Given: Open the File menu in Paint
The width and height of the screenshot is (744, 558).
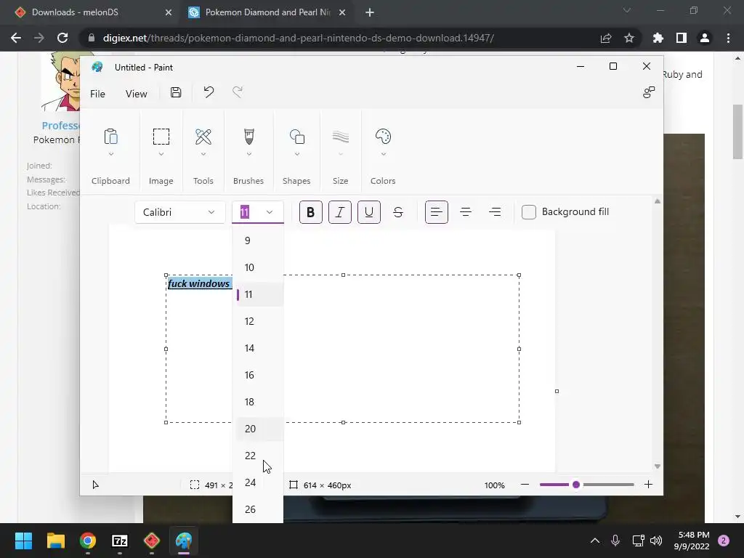Looking at the screenshot, I should pos(97,94).
